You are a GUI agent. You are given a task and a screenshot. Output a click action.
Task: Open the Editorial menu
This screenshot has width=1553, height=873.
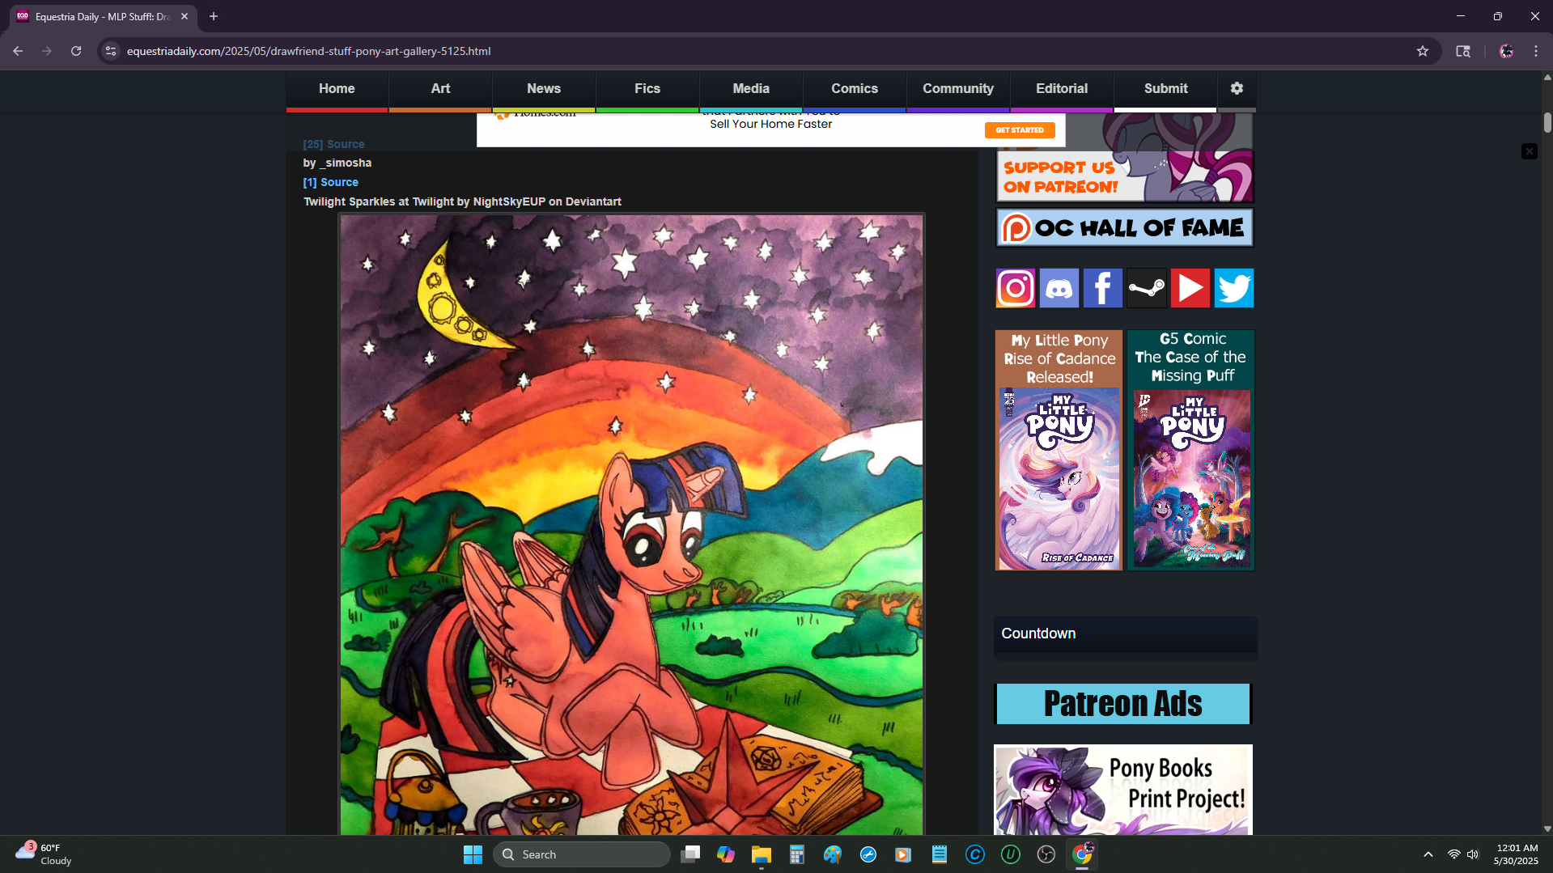coord(1062,89)
